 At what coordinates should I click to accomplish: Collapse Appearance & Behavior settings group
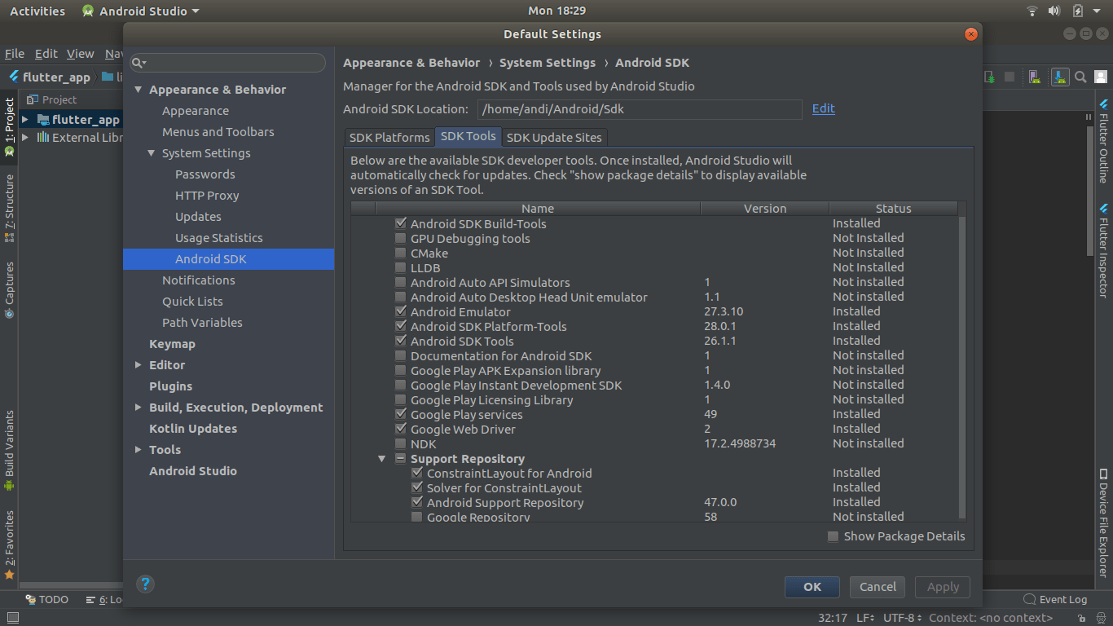139,90
